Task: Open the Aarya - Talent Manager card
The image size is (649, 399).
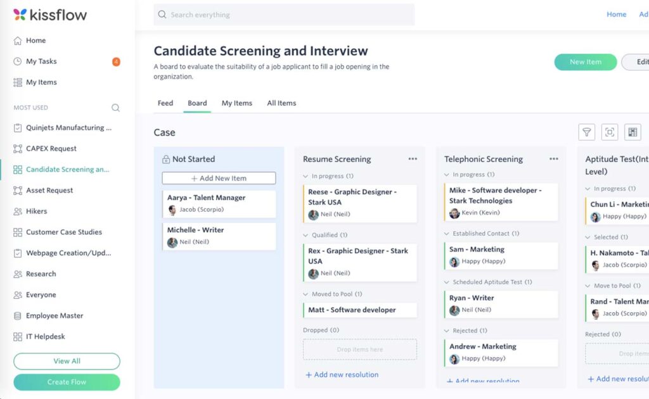Action: pyautogui.click(x=219, y=203)
